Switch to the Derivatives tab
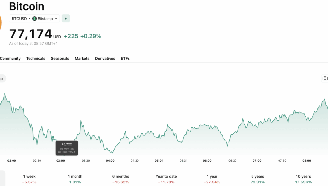The height and width of the screenshot is (186, 328). click(105, 58)
